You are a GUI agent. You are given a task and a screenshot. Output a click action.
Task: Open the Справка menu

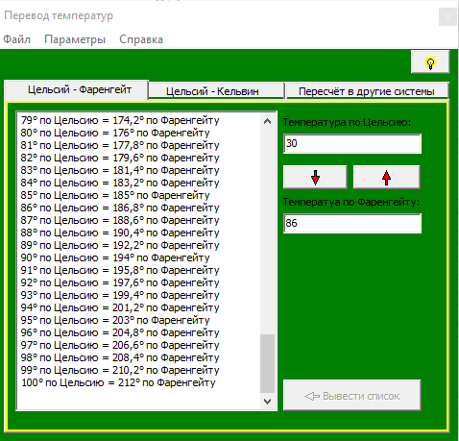141,39
